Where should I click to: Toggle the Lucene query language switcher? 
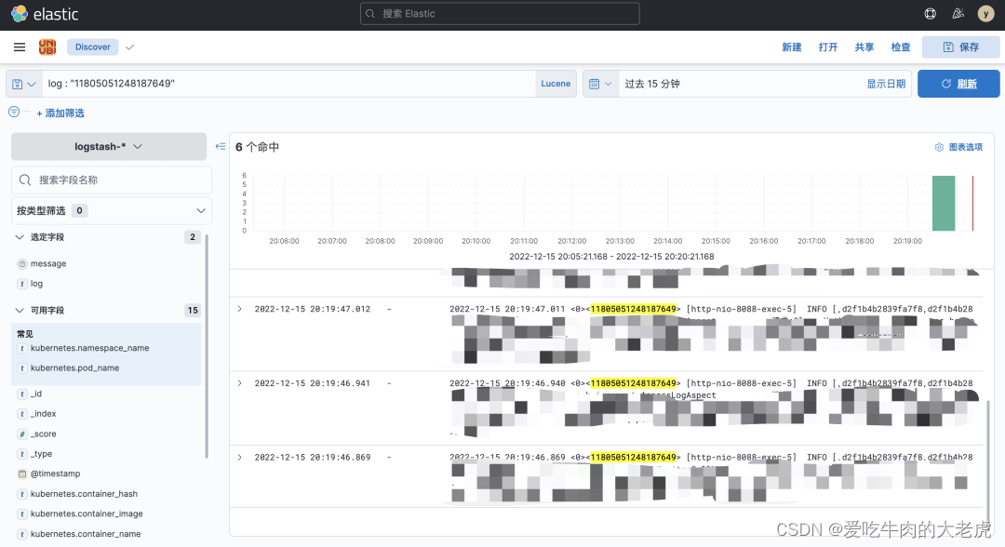(x=556, y=84)
